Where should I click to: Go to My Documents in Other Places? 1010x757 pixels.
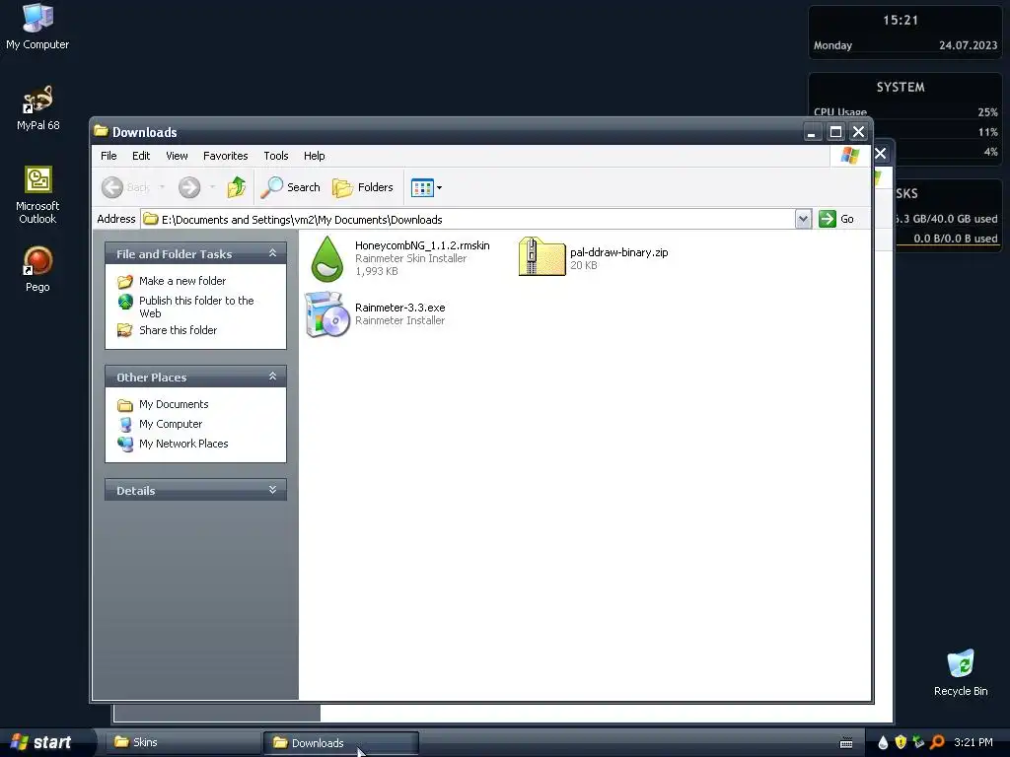(x=174, y=404)
